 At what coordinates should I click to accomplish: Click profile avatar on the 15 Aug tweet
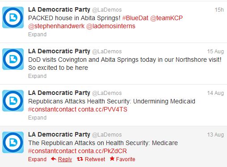pos(13,59)
